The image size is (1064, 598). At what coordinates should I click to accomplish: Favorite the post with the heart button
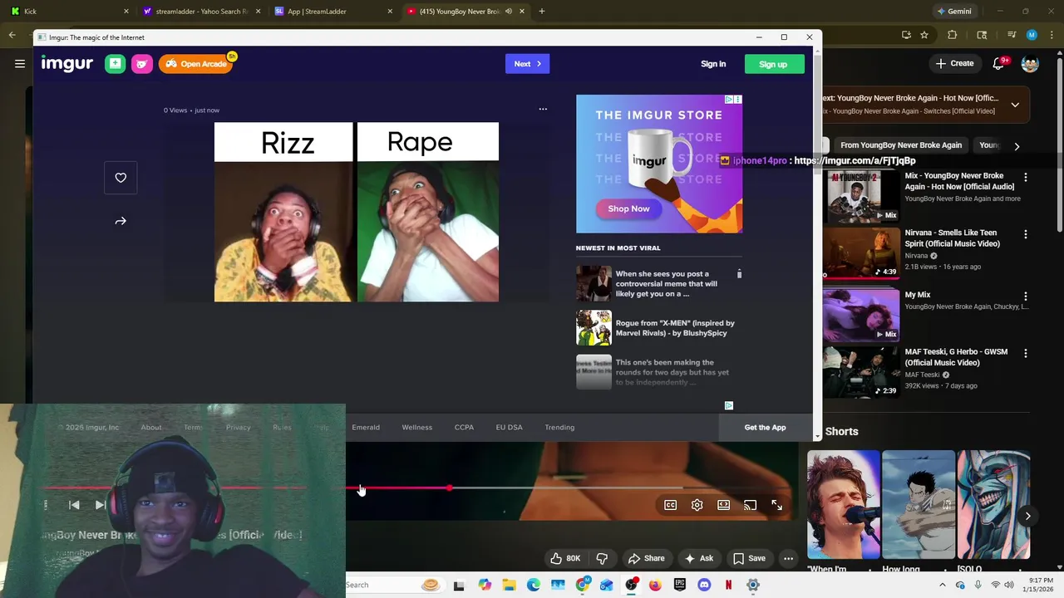121,178
